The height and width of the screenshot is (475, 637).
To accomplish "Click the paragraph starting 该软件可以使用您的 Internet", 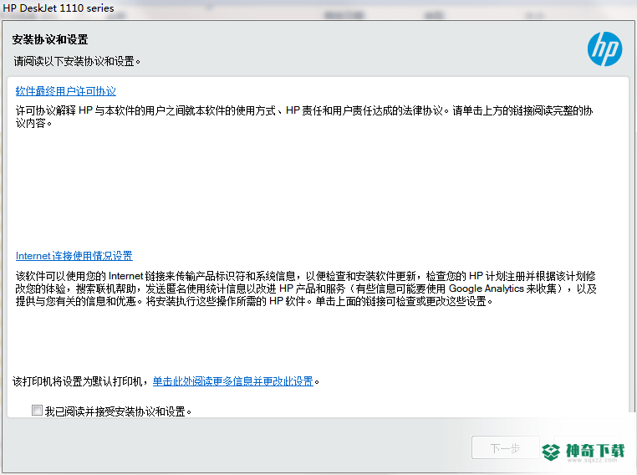I will 306,289.
